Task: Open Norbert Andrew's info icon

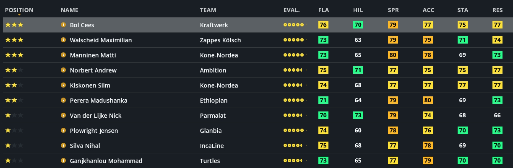Action: pos(64,70)
